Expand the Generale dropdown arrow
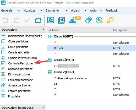The height and width of the screenshot is (110, 136). point(19,10)
